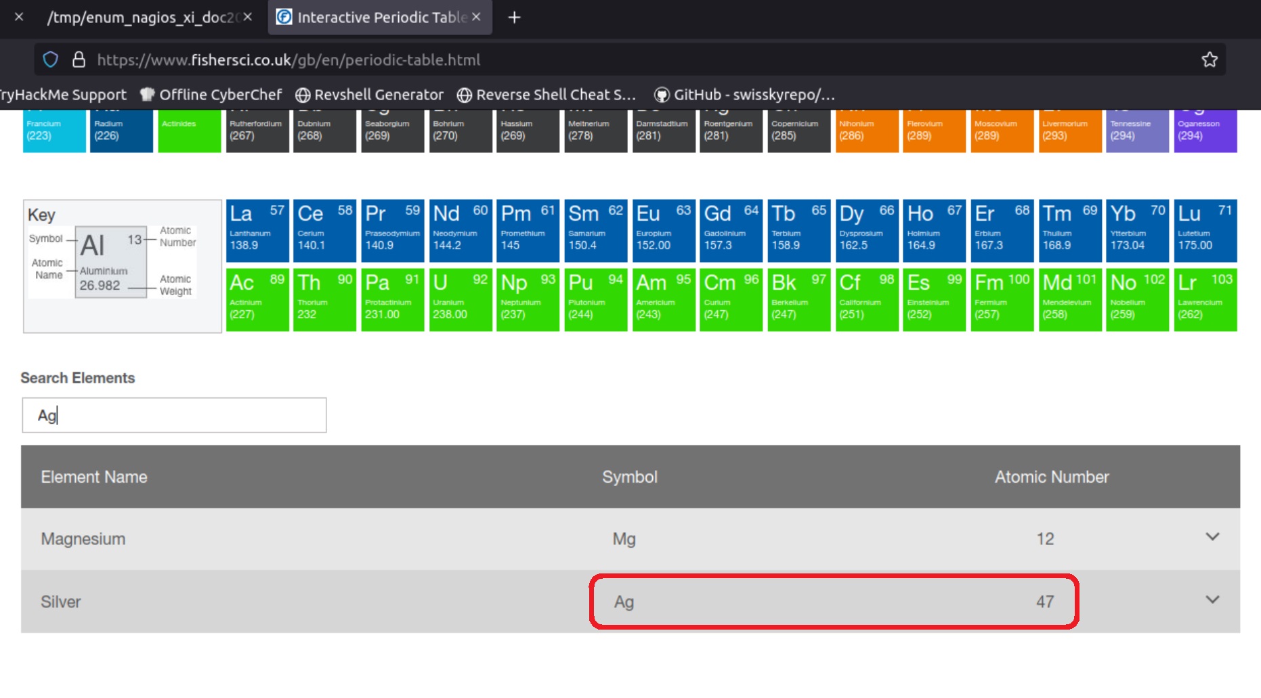Click the Element Name column header
This screenshot has width=1261, height=698.
tap(94, 477)
